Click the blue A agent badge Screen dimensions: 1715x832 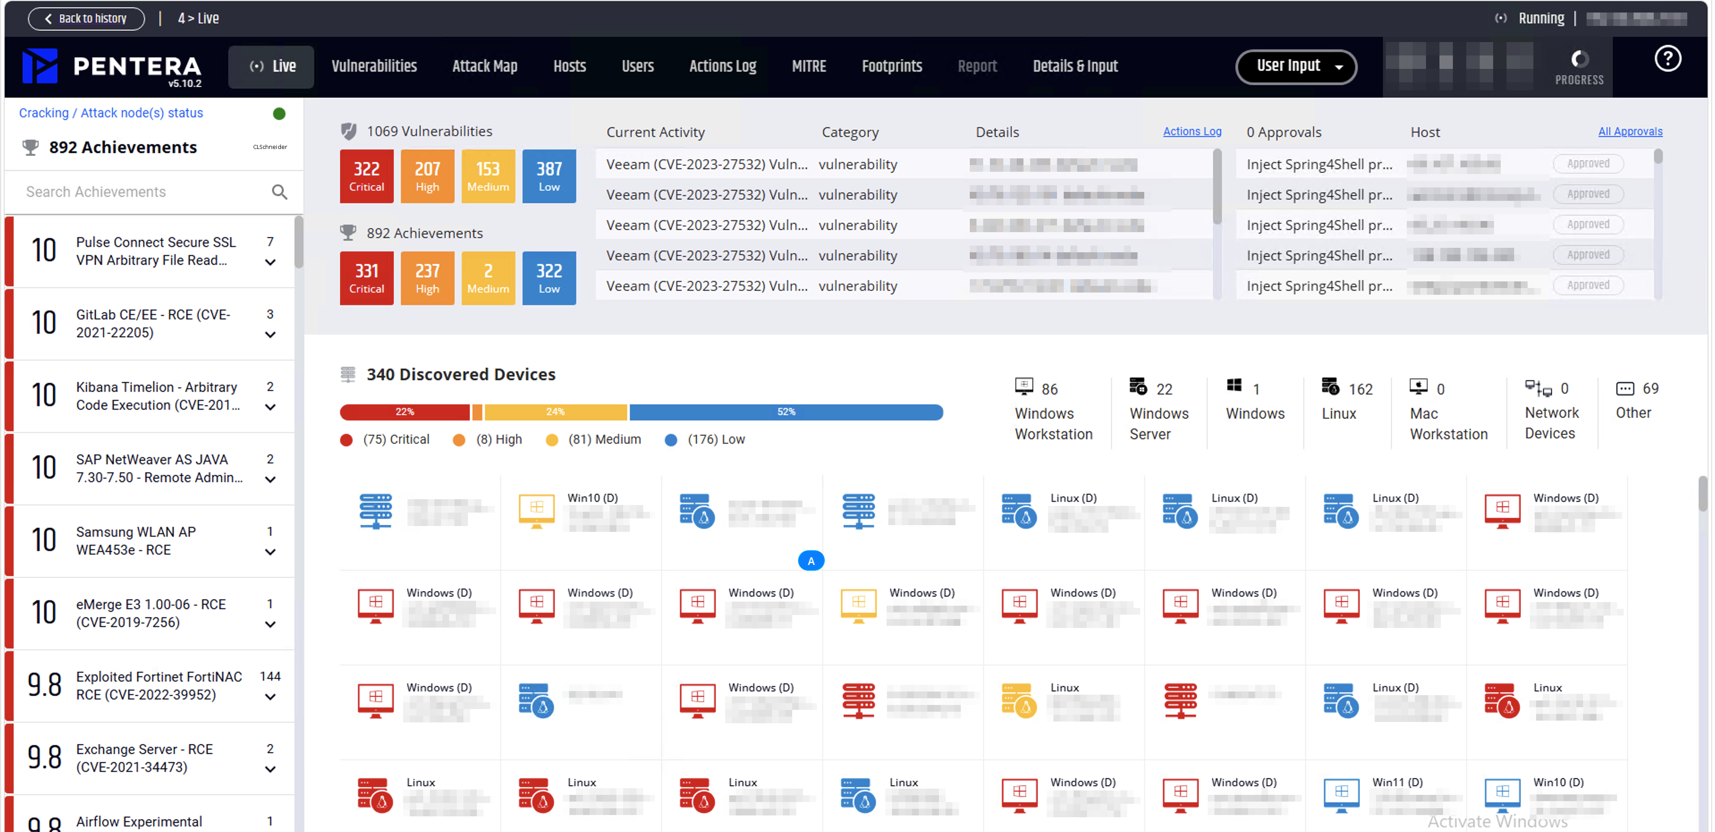(810, 561)
